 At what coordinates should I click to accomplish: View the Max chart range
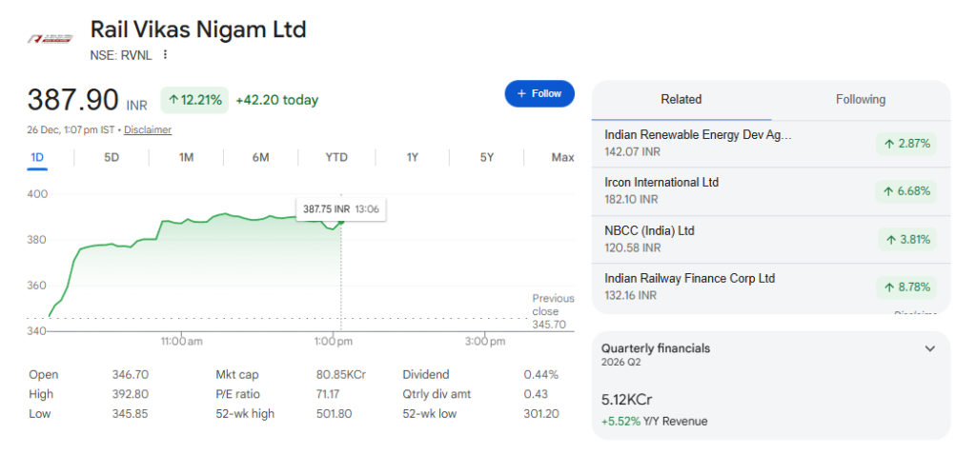click(562, 157)
